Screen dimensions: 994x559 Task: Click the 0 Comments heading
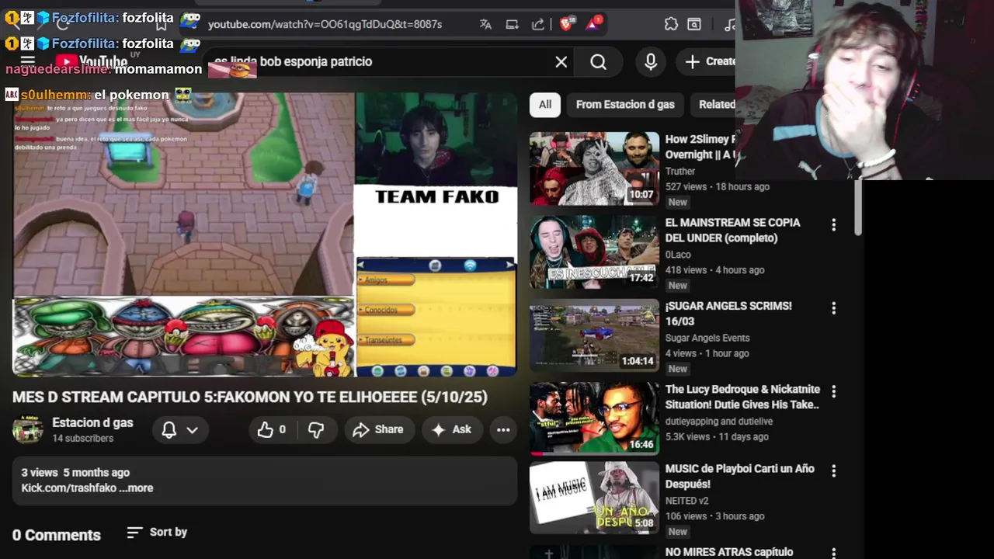[x=57, y=535]
